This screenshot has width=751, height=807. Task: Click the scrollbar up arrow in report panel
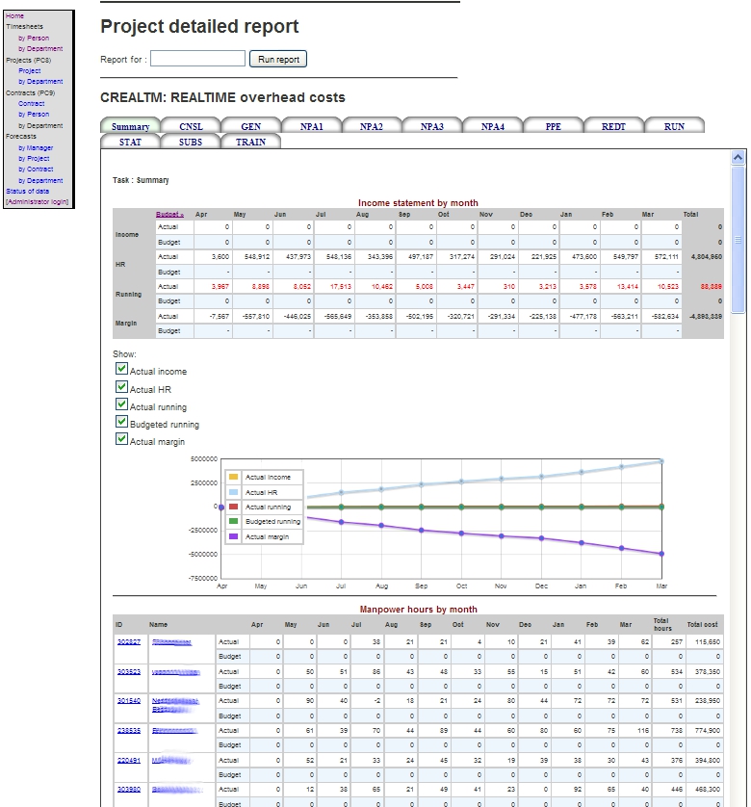(738, 157)
